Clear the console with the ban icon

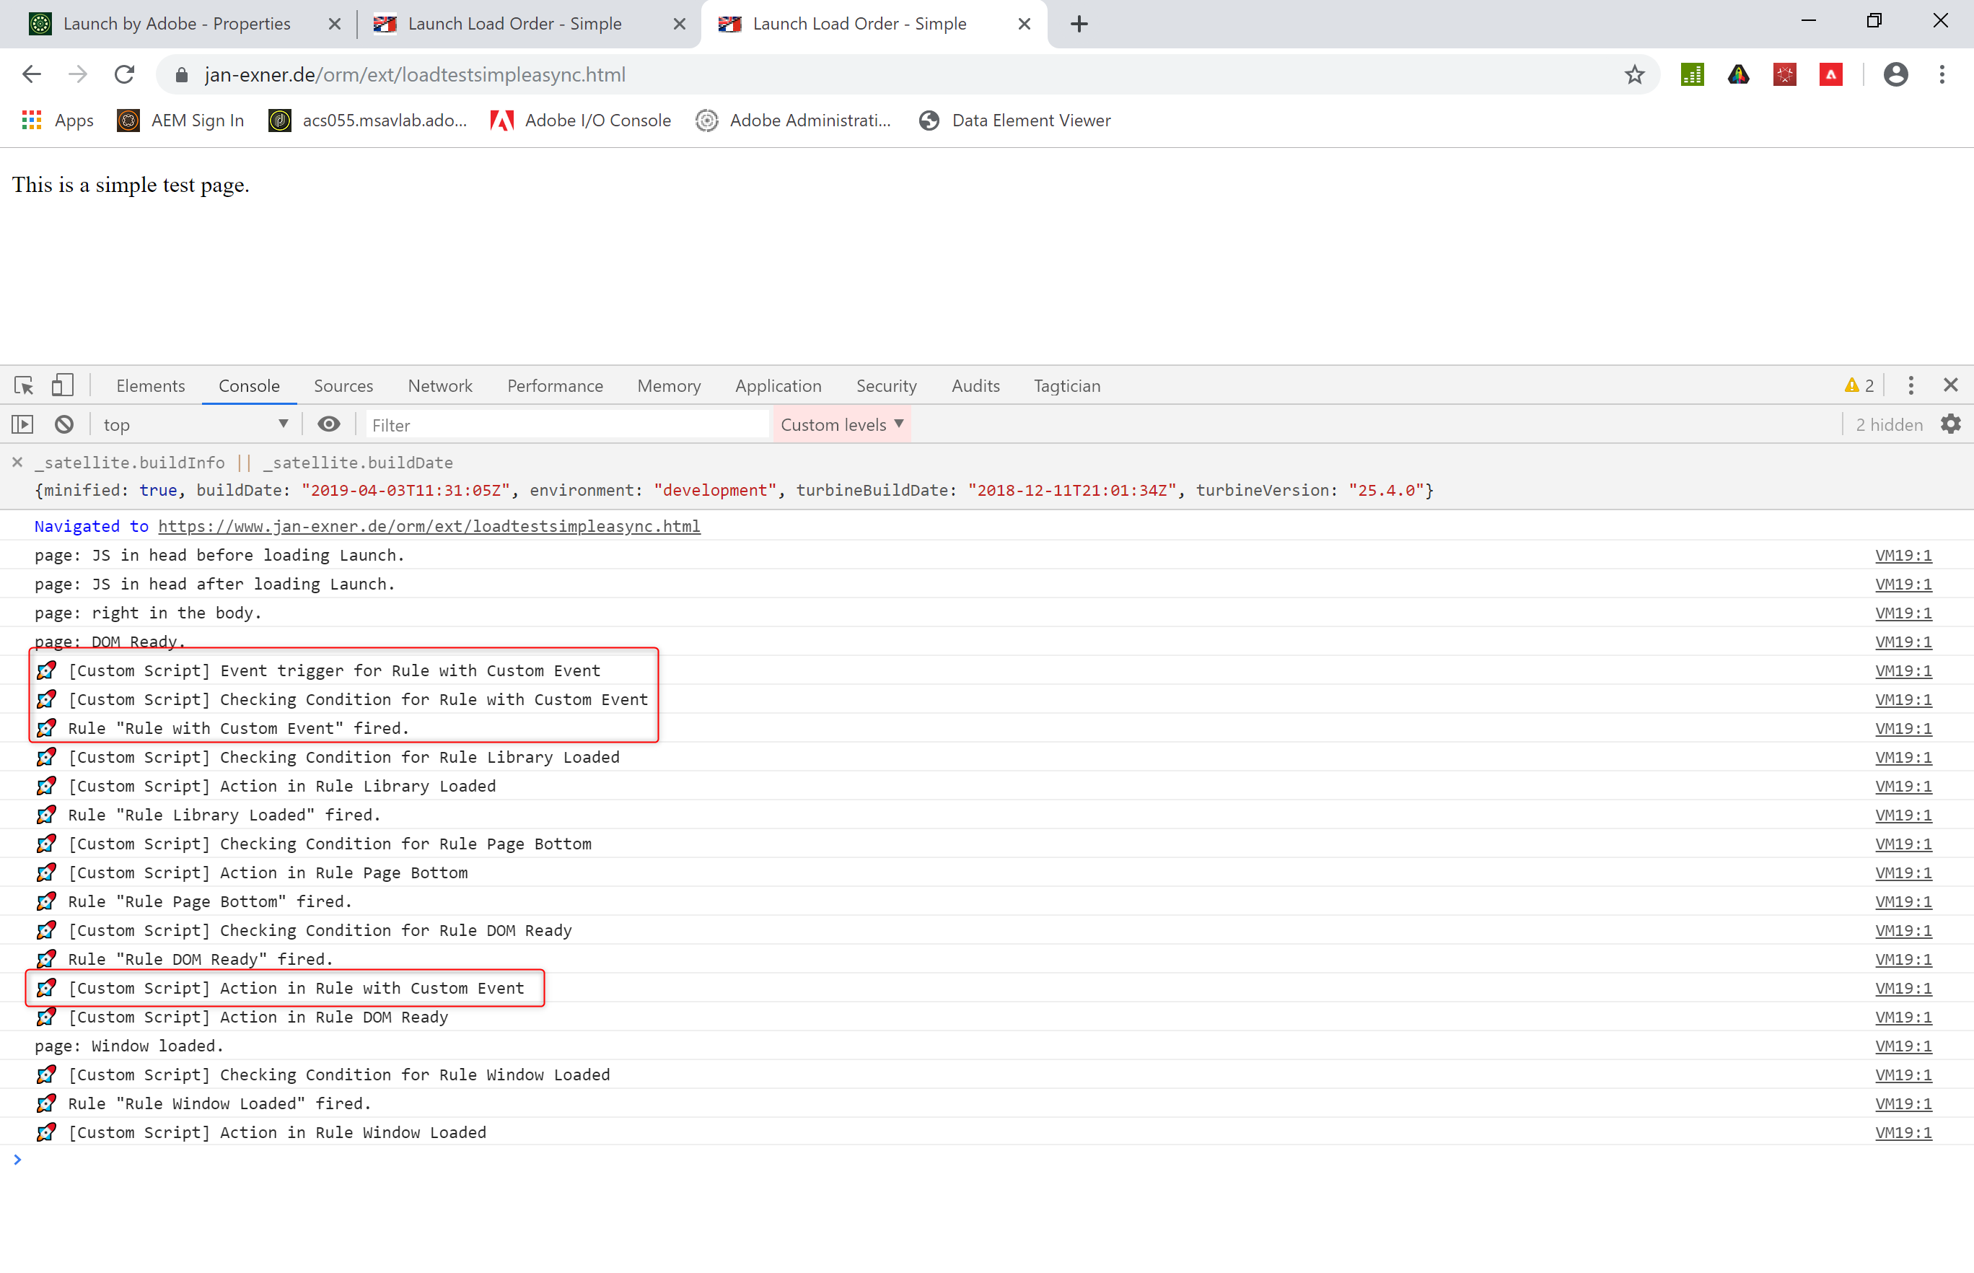click(x=63, y=424)
